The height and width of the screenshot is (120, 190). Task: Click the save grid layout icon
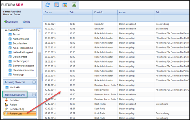pos(56,5)
